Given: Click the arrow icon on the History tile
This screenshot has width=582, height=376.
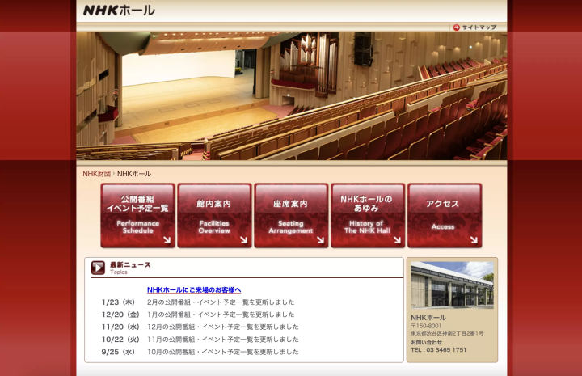Looking at the screenshot, I should [397, 240].
